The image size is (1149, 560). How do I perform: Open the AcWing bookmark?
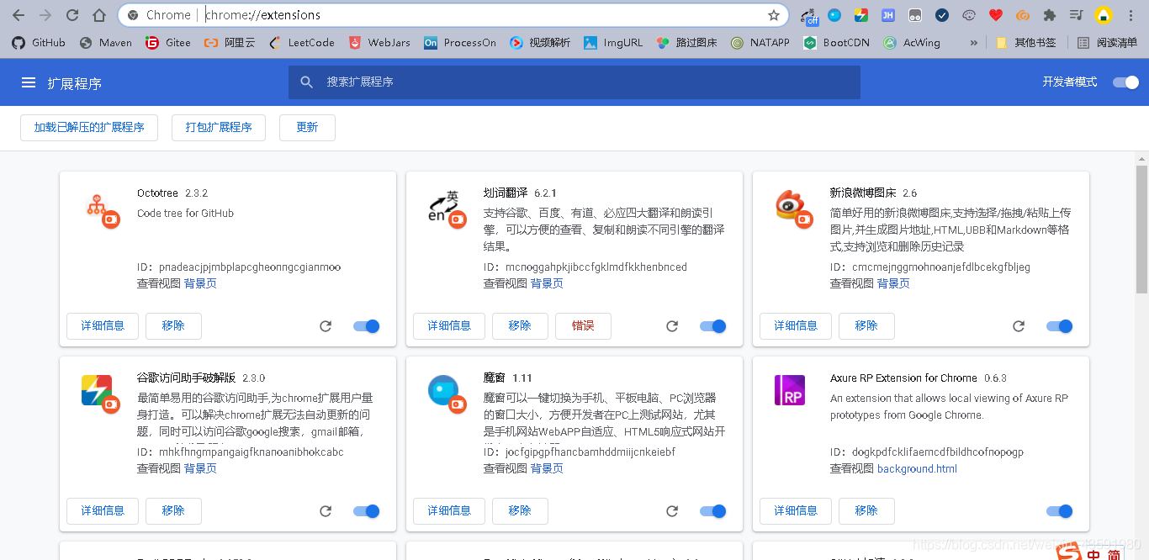[912, 43]
